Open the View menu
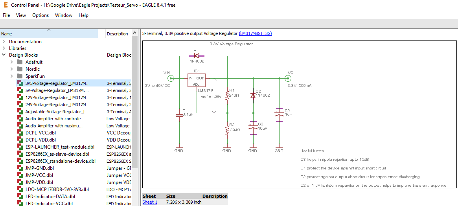458x206 pixels. [x=21, y=15]
